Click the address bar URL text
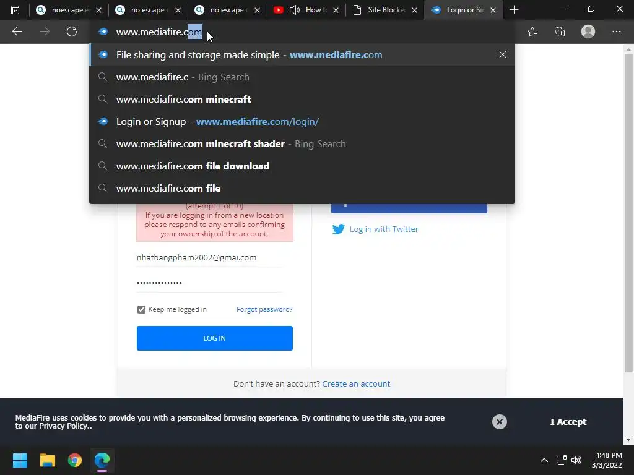The height and width of the screenshot is (475, 634). [159, 32]
